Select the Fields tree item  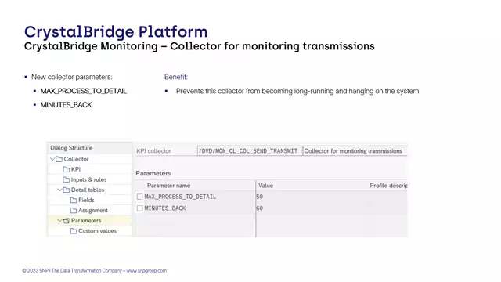coord(86,201)
